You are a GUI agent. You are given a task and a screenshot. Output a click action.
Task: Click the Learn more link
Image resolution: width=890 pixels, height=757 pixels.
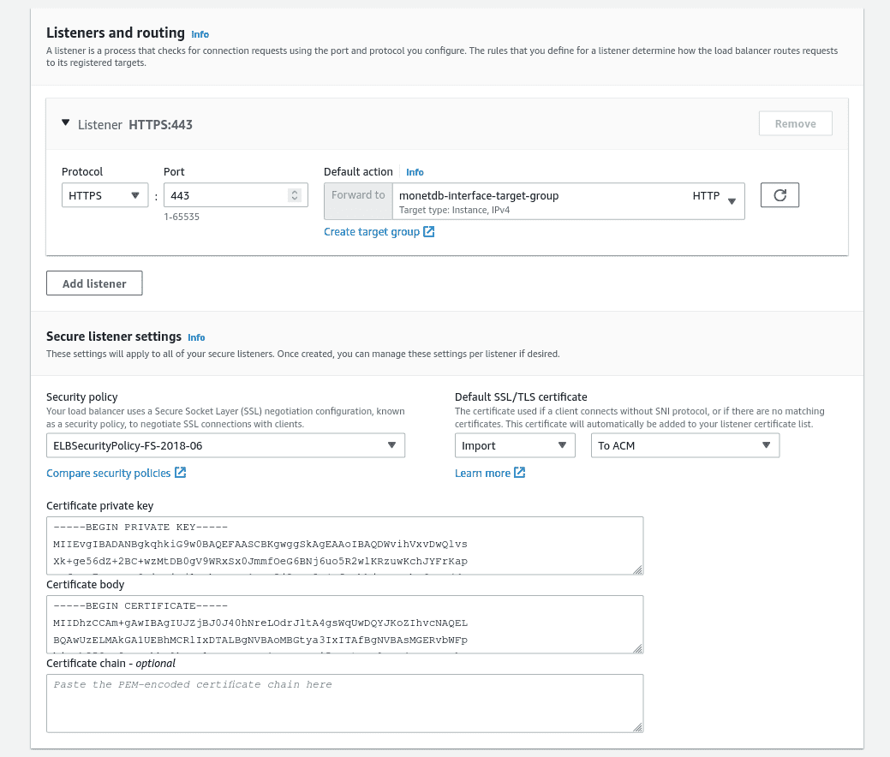click(491, 474)
